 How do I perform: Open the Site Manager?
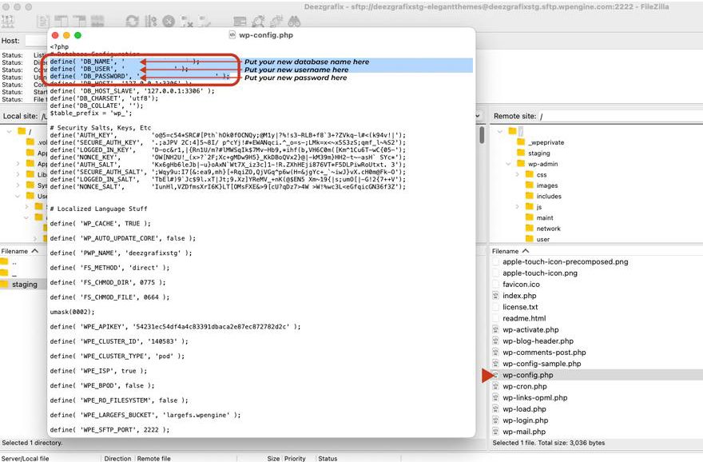click(7, 21)
